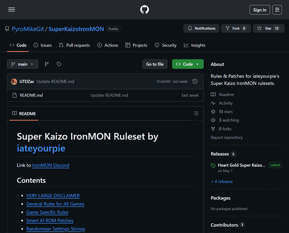Open README.md file in file list
This screenshot has width=289, height=233.
coord(31,95)
